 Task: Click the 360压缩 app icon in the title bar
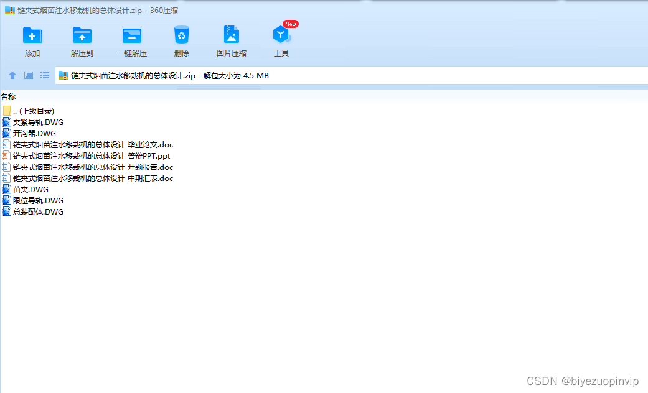pyautogui.click(x=10, y=11)
